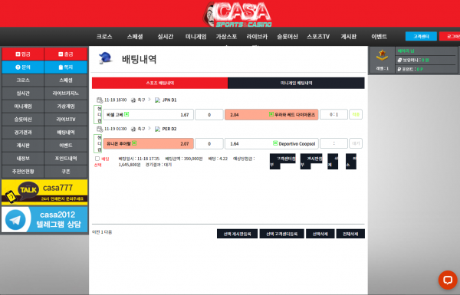Select the 스포츠 배팅내역 tab
460x295 pixels.
coord(160,83)
